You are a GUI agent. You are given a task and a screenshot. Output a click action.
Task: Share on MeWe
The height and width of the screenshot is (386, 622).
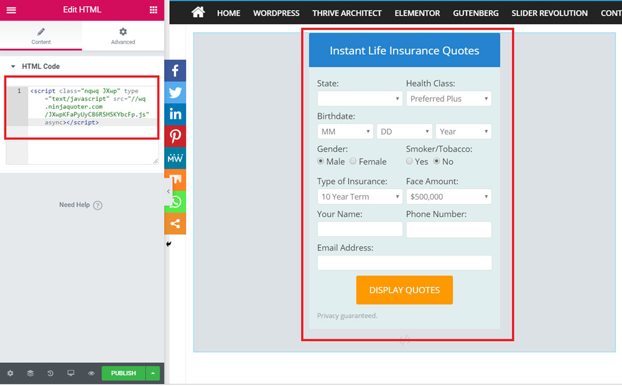(x=175, y=158)
